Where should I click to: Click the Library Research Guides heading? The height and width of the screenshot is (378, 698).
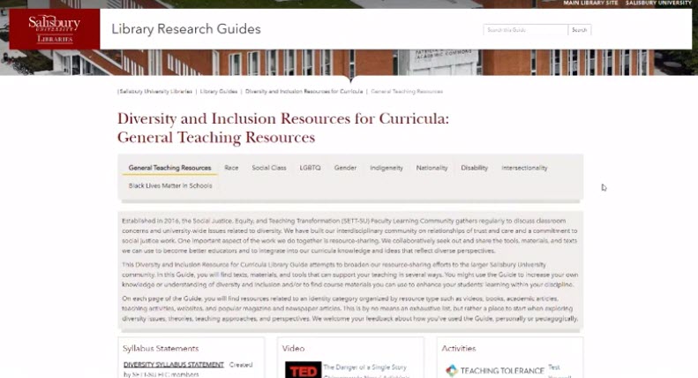(x=186, y=29)
